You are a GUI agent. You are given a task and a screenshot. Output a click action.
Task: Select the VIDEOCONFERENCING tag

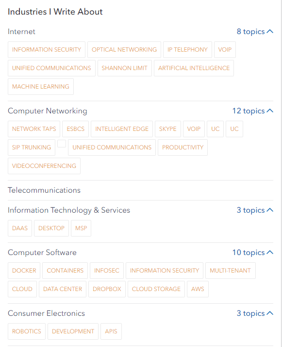(44, 166)
